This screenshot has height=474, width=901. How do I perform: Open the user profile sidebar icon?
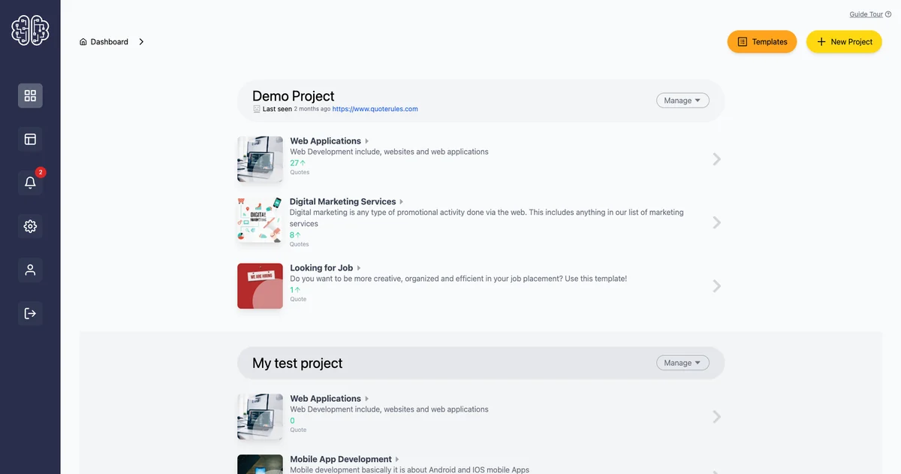(x=30, y=270)
